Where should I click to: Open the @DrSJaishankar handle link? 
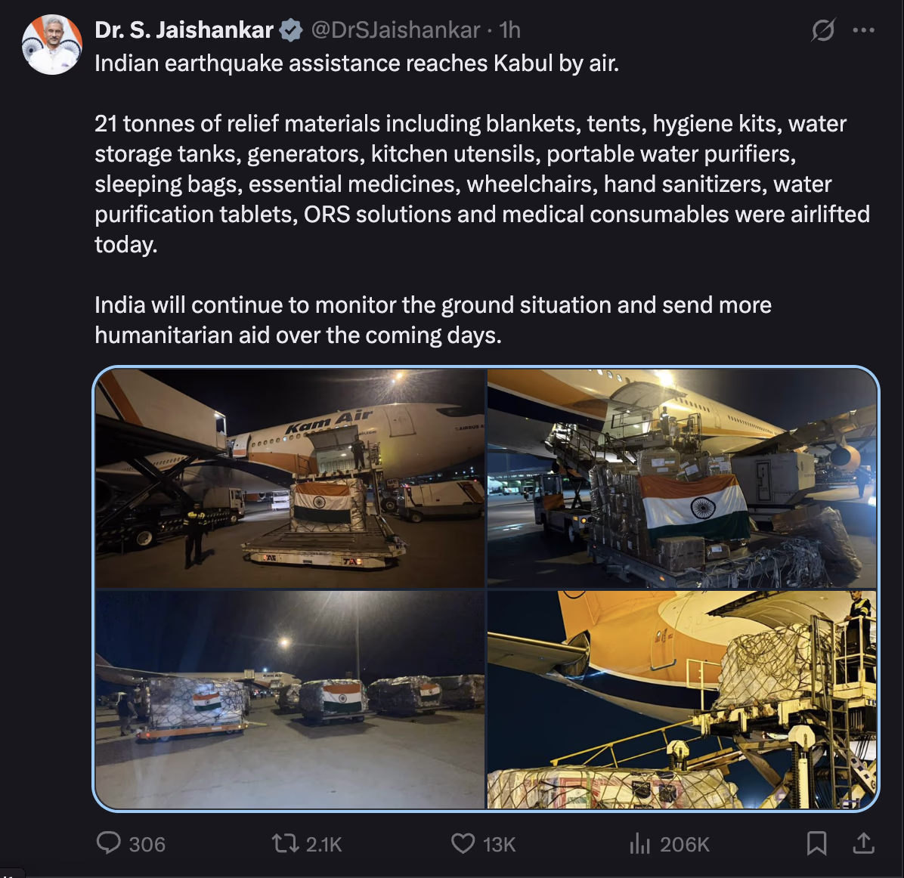[395, 30]
